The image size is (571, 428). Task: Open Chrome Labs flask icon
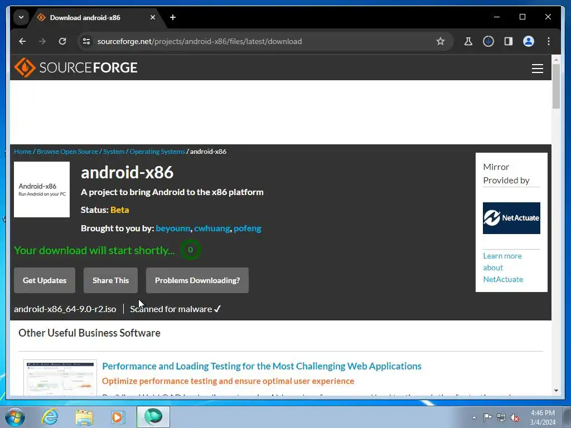click(468, 41)
